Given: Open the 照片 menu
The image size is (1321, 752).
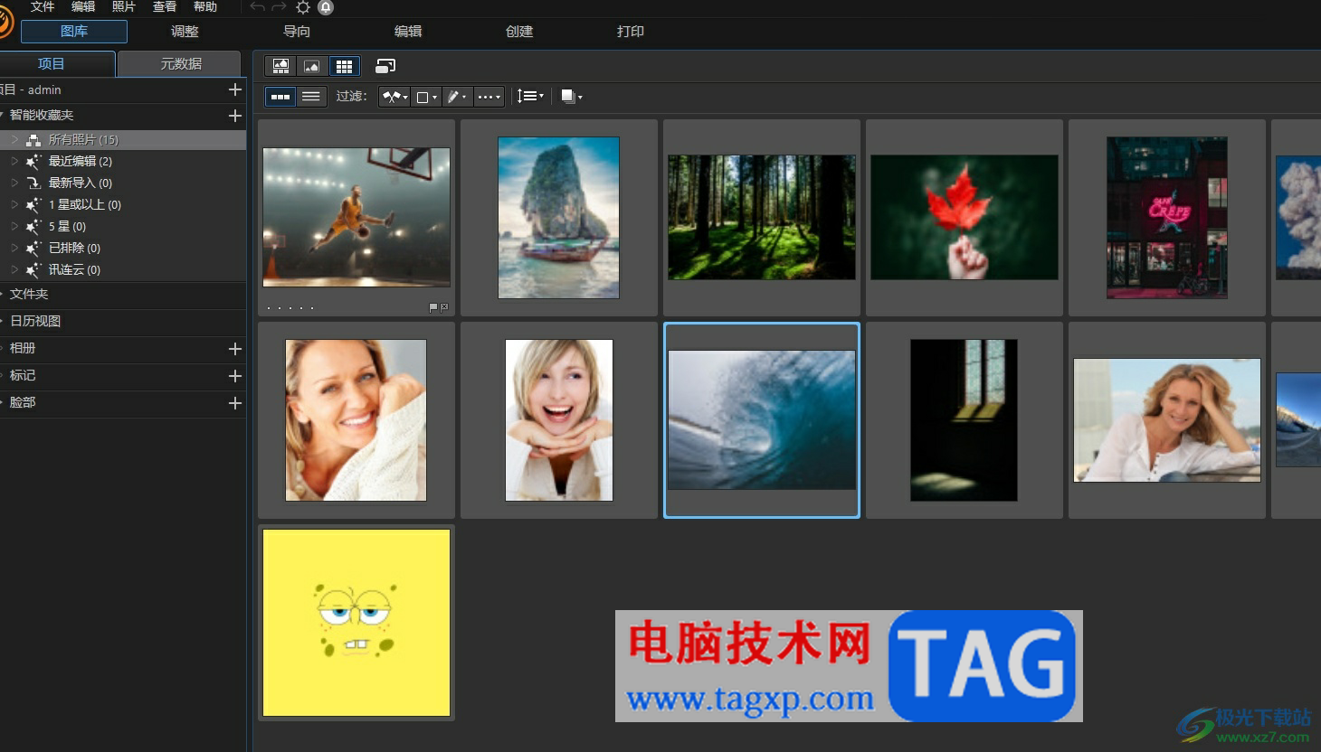Looking at the screenshot, I should click(x=124, y=7).
